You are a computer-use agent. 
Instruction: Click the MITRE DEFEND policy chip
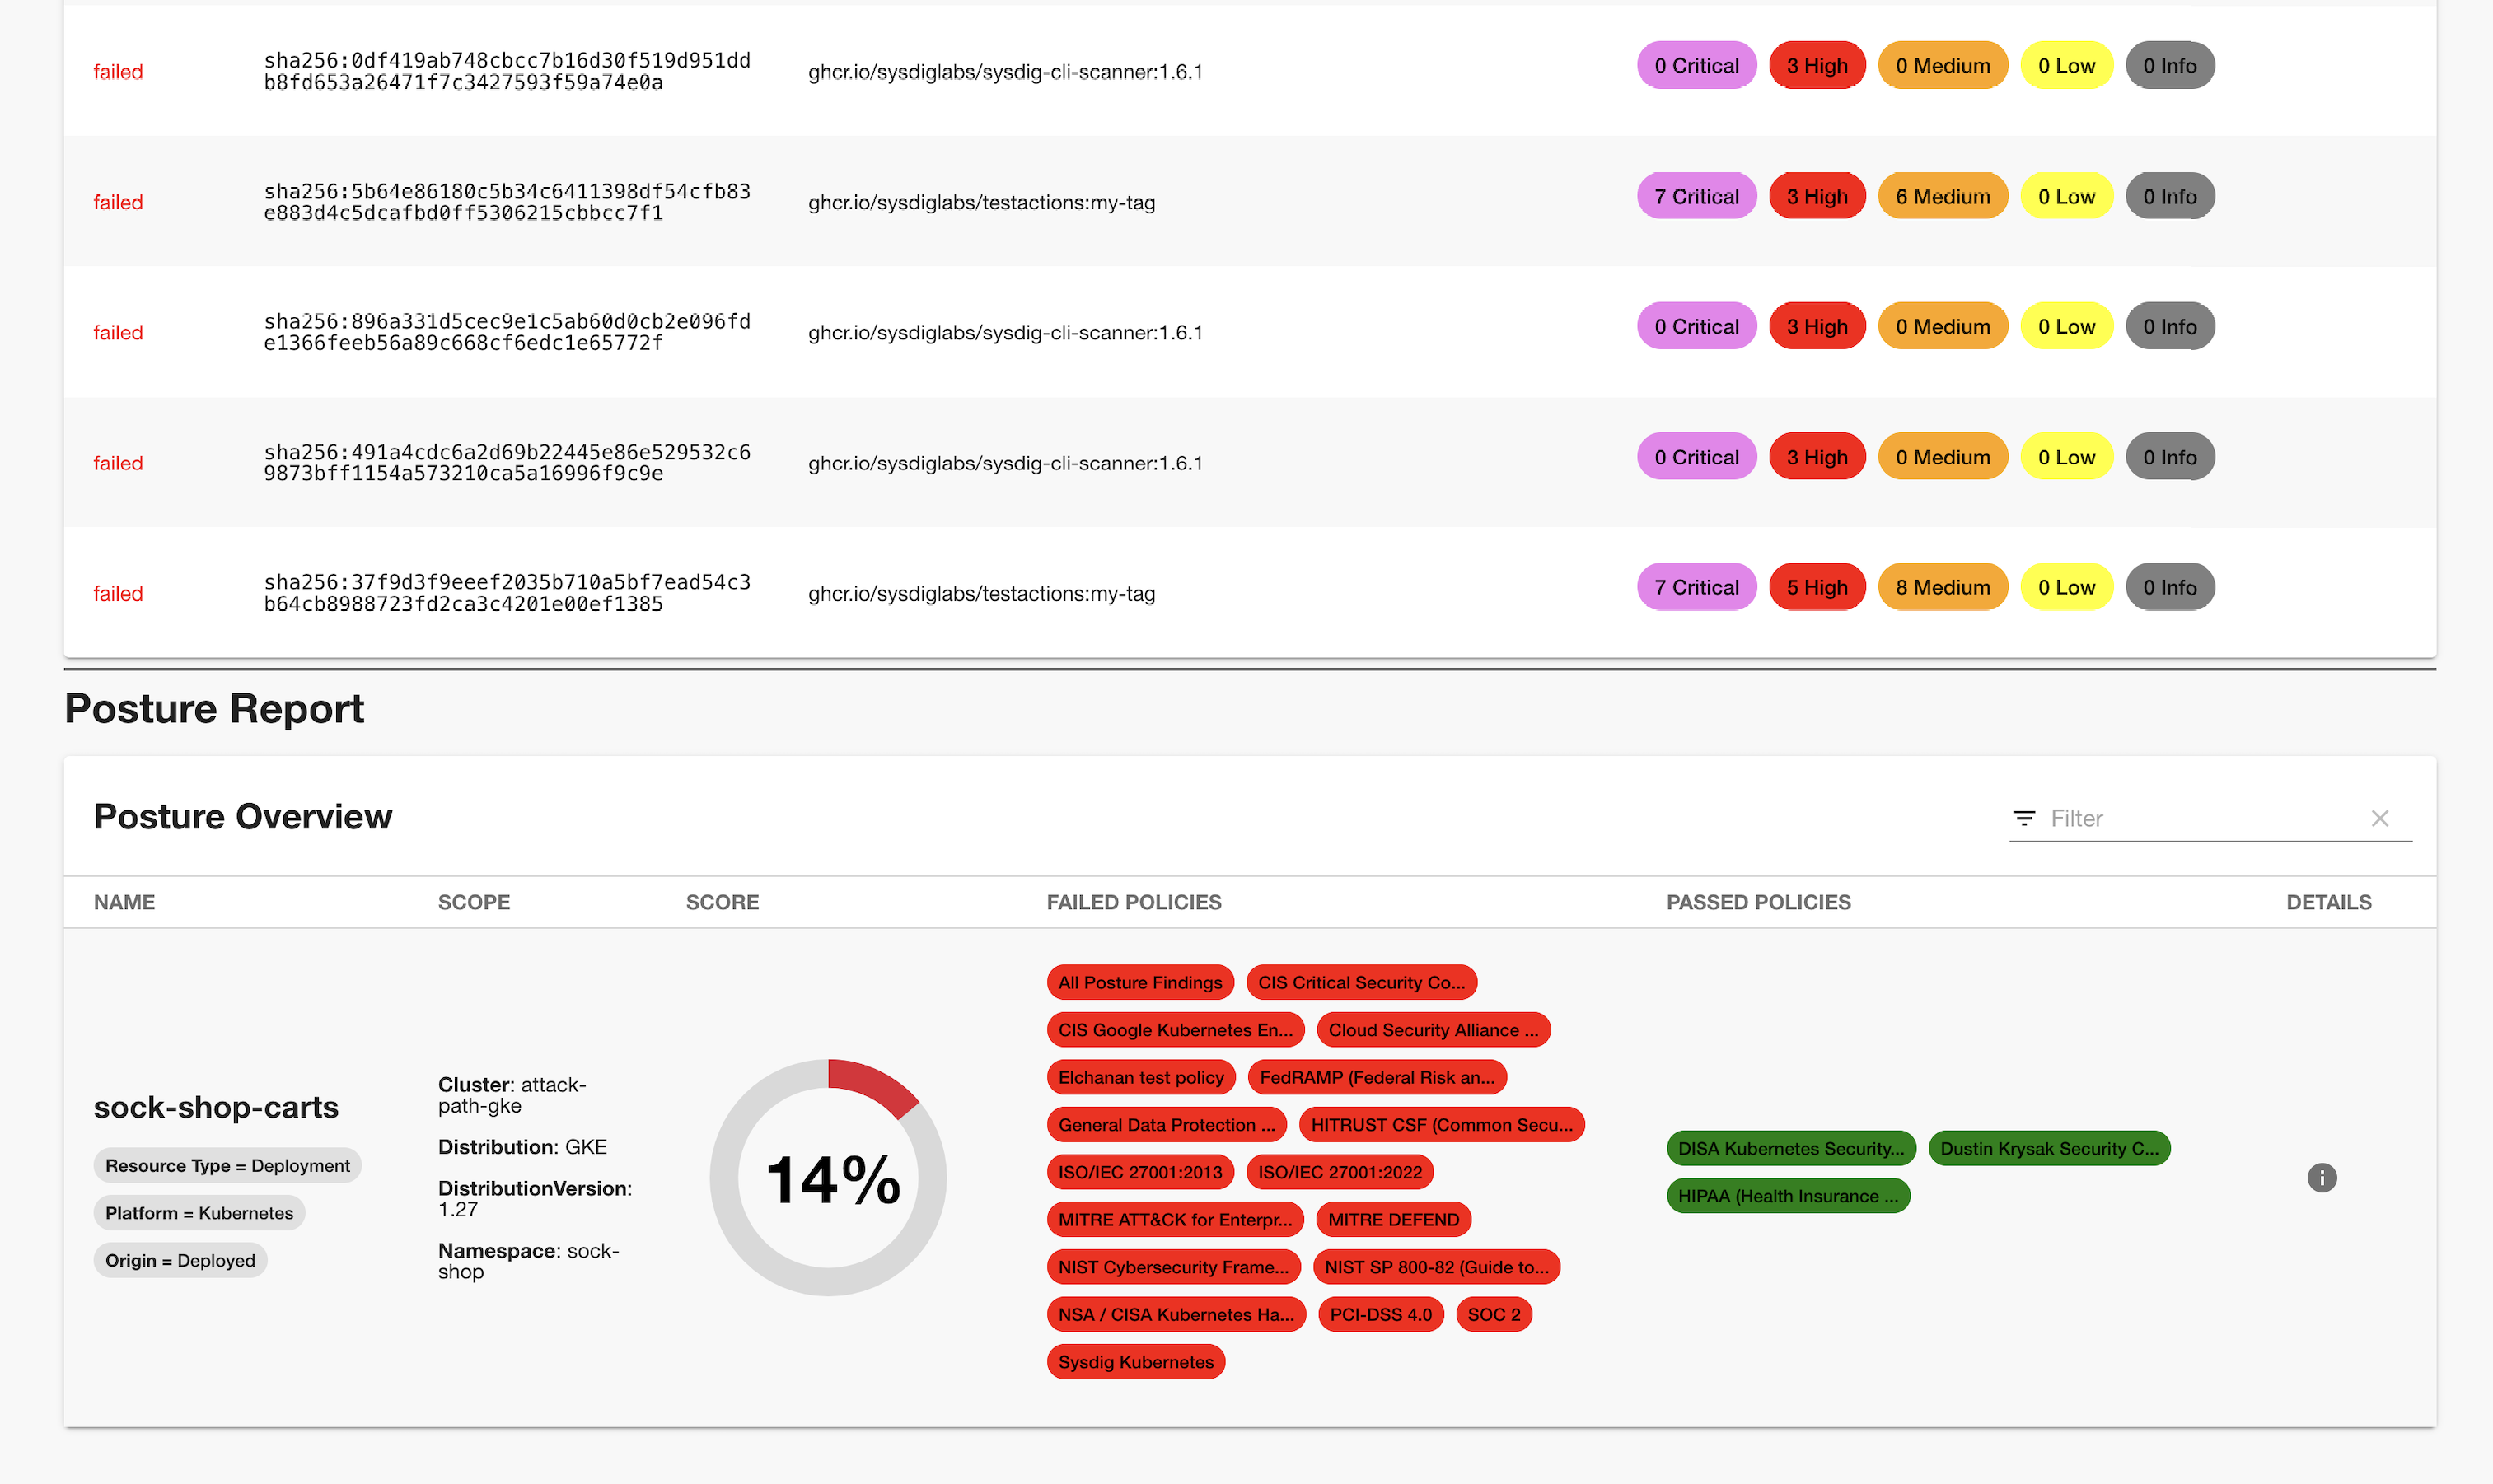click(1392, 1219)
